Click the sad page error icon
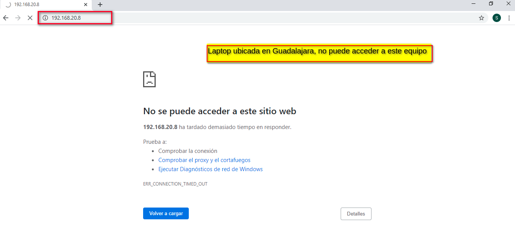The height and width of the screenshot is (236, 515). click(149, 79)
